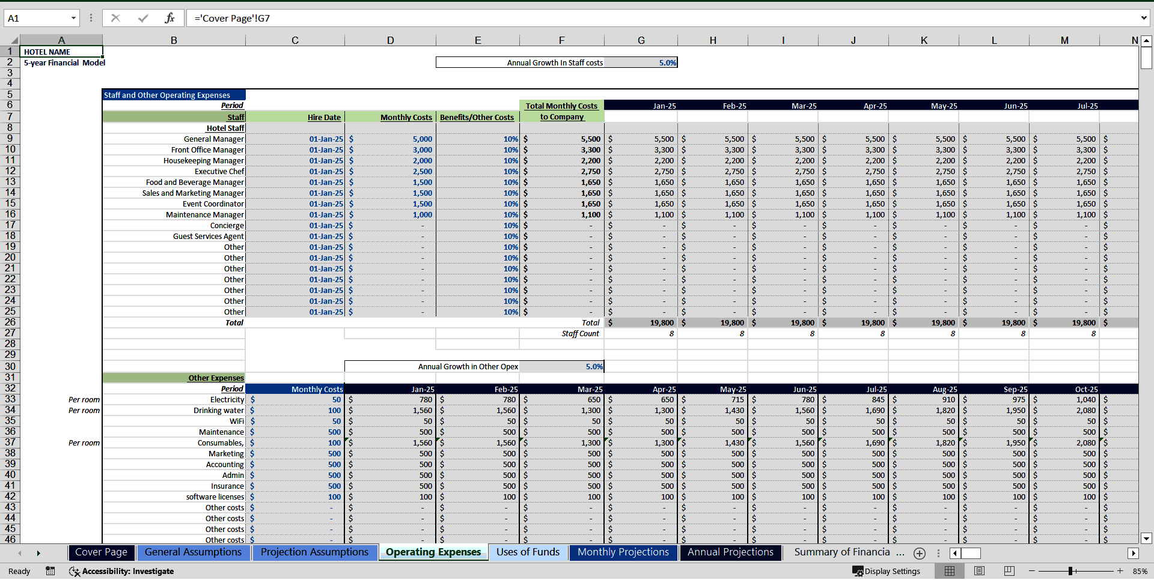Click vertical scrollbar up arrow

click(1146, 41)
